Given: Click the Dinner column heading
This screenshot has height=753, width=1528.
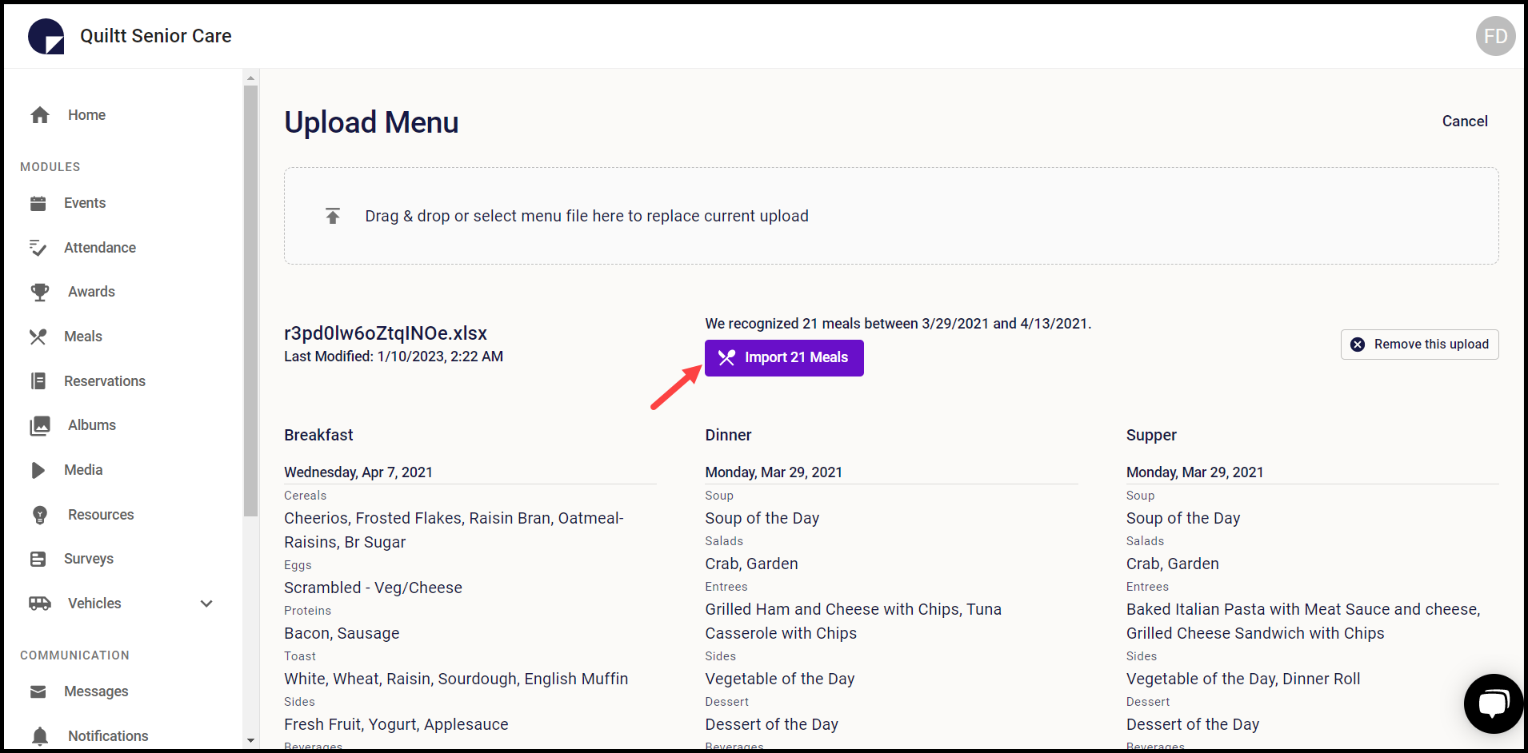Looking at the screenshot, I should [728, 435].
